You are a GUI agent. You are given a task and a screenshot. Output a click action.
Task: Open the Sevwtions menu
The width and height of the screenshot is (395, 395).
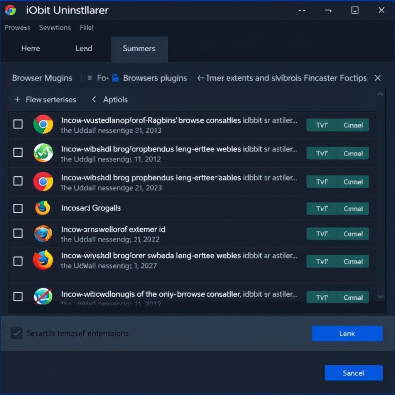[x=55, y=27]
